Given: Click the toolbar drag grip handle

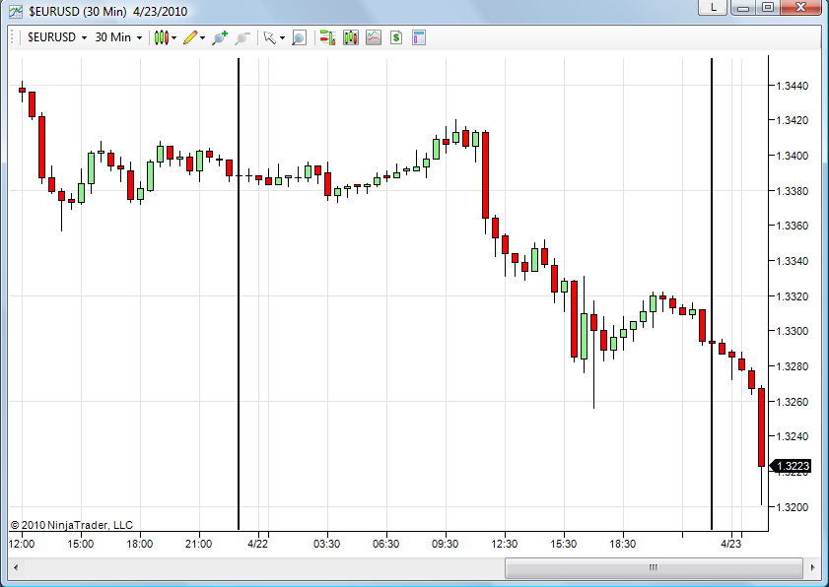Looking at the screenshot, I should tap(13, 37).
